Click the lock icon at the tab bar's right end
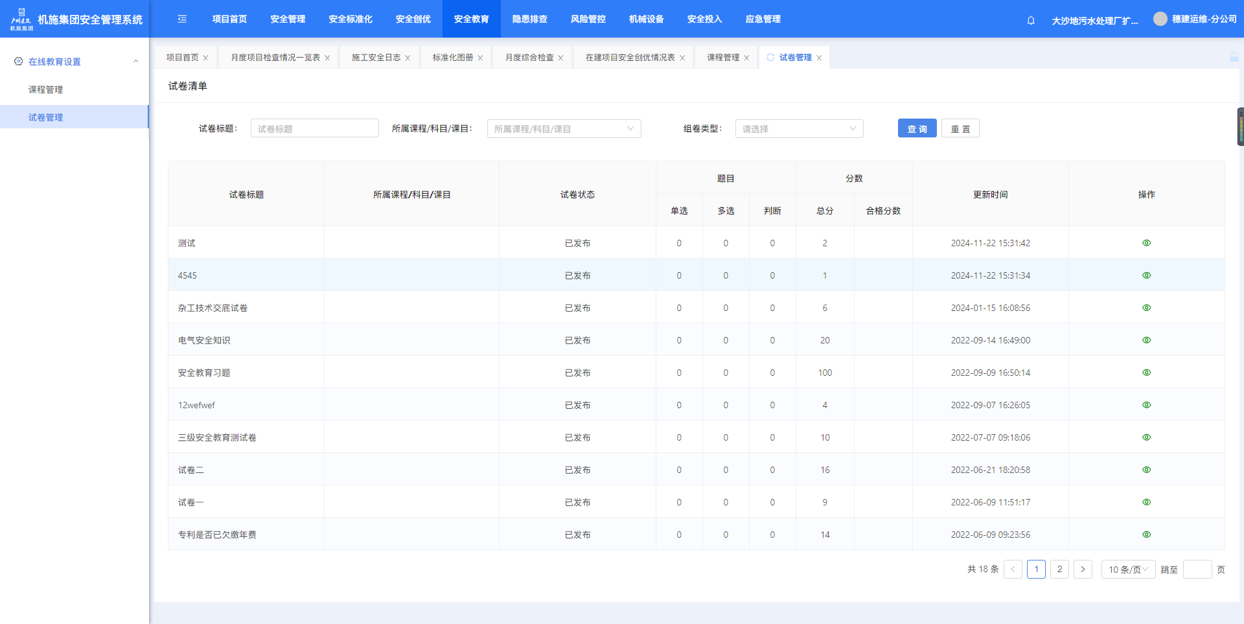The width and height of the screenshot is (1244, 624). pyautogui.click(x=1234, y=58)
